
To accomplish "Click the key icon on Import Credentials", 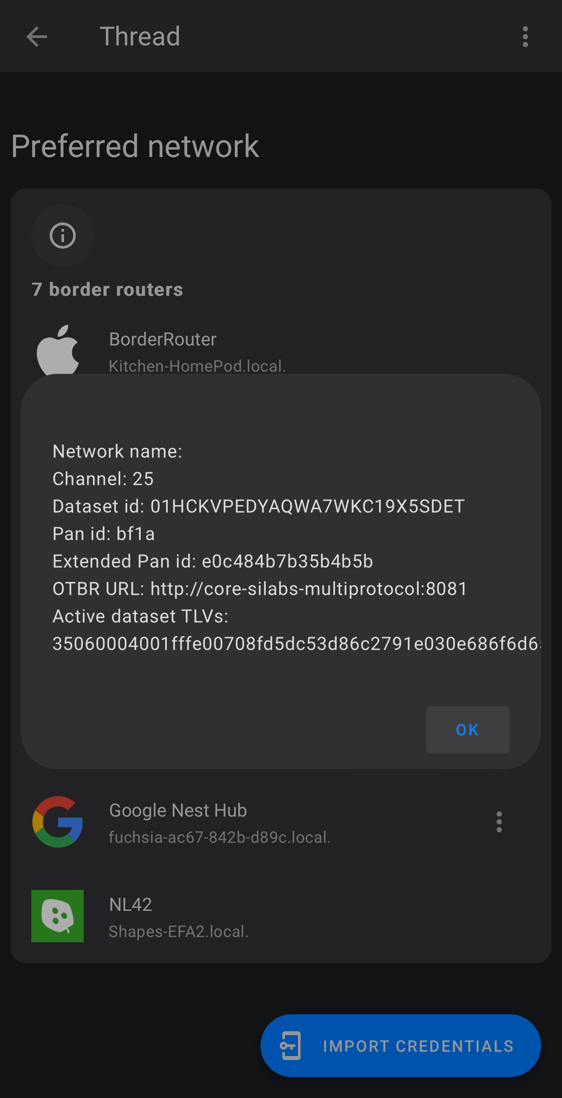I will (291, 1046).
